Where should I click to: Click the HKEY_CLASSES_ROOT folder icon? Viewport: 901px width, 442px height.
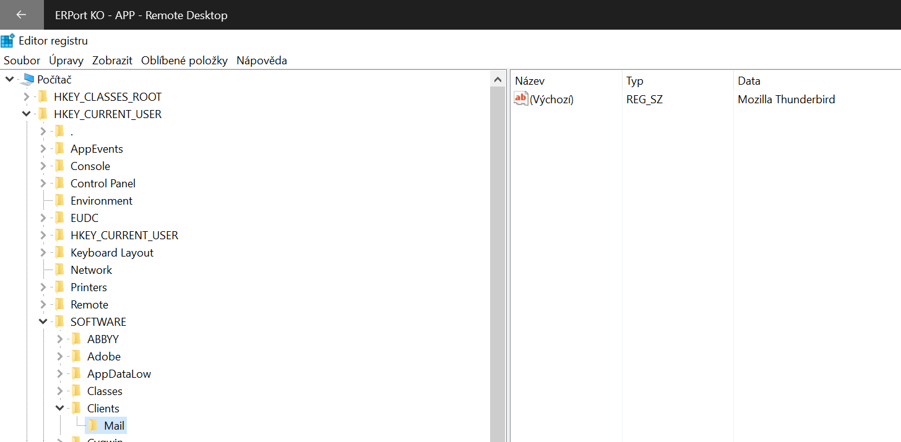[x=43, y=97]
